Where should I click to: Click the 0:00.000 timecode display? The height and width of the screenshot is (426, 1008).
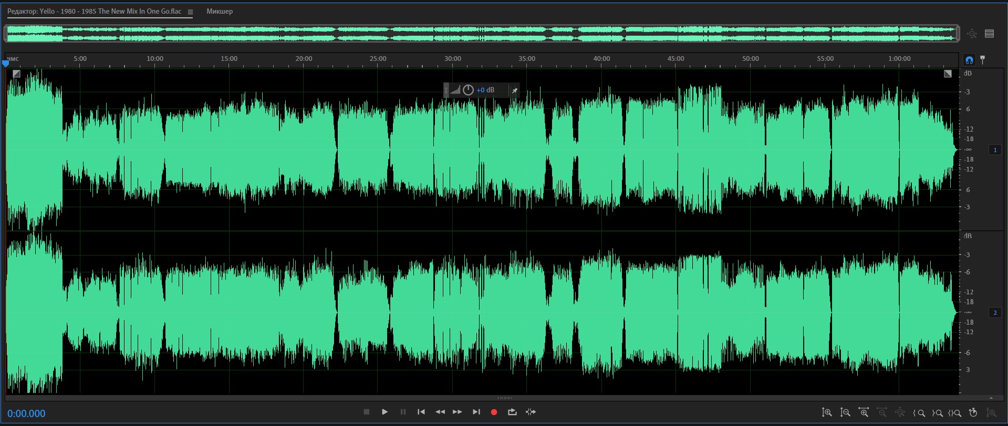26,413
